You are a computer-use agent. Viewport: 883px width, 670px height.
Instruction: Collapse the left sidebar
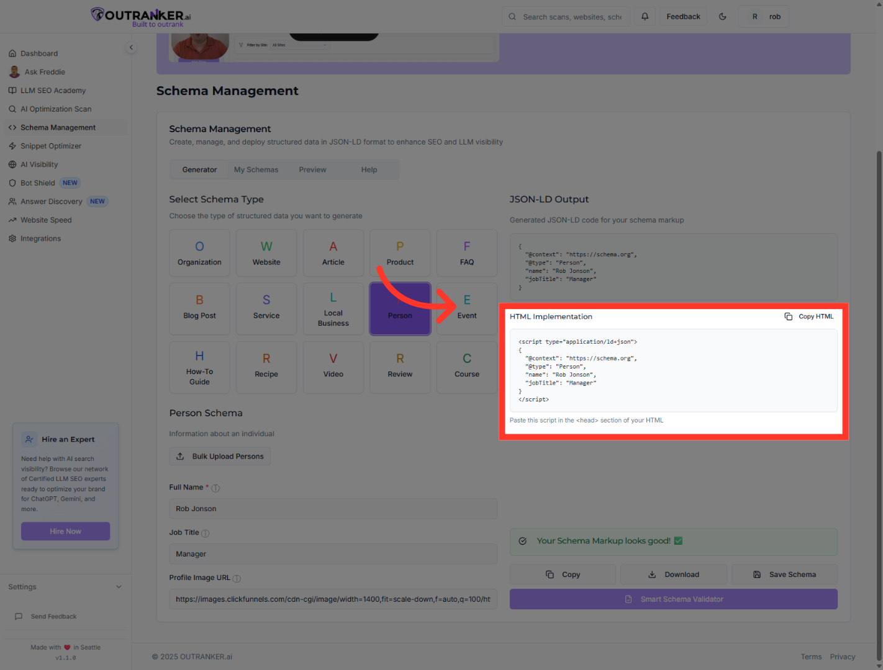click(131, 48)
